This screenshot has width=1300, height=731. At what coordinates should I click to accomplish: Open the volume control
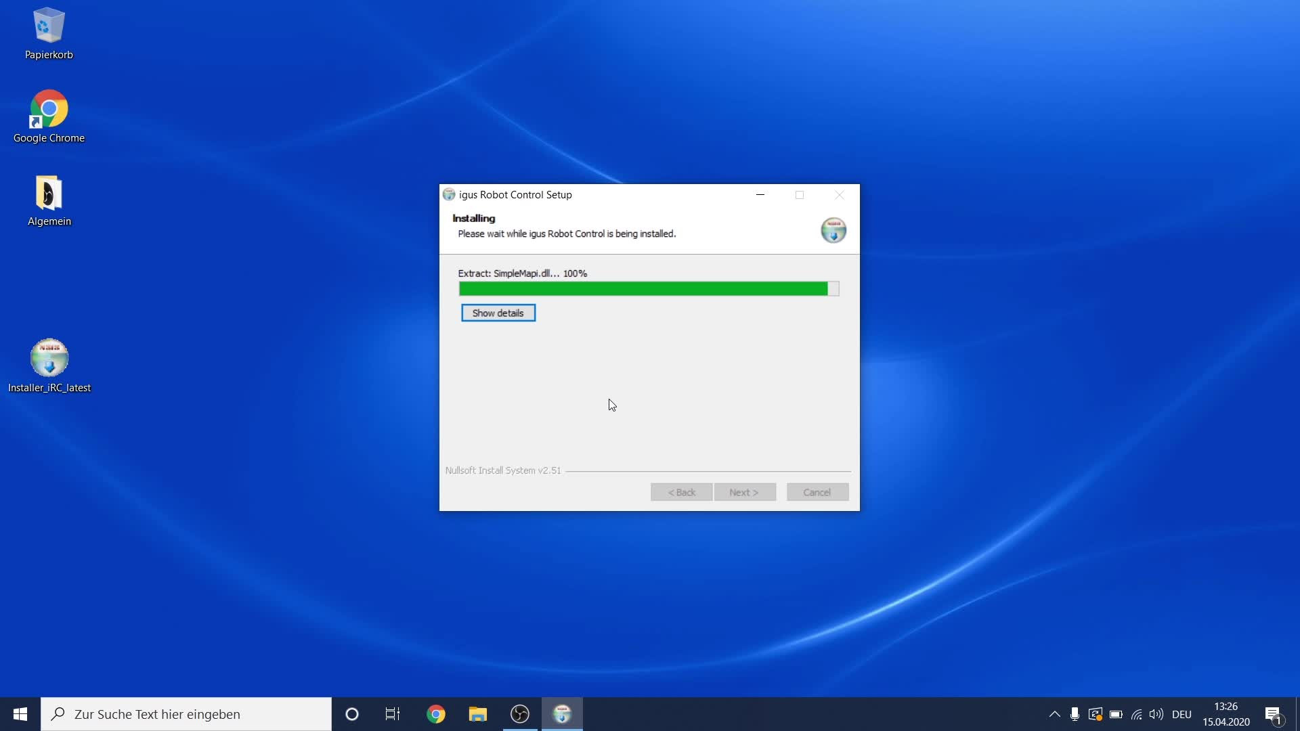click(x=1156, y=714)
